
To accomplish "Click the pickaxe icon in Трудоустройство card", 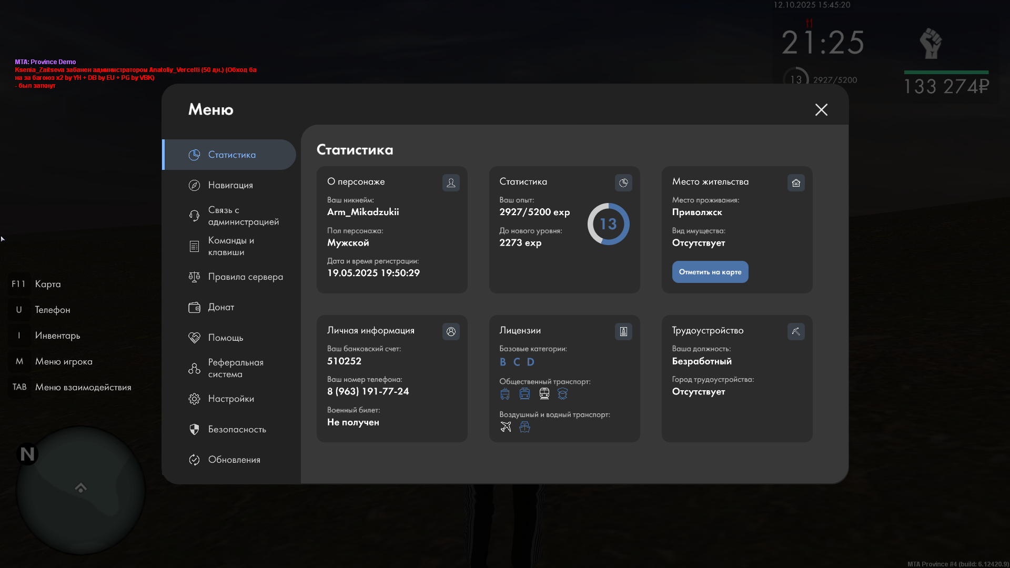I will 796,331.
